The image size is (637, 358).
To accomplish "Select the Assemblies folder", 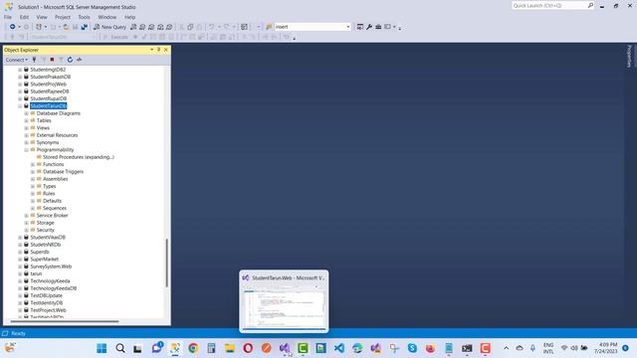I will [x=56, y=179].
